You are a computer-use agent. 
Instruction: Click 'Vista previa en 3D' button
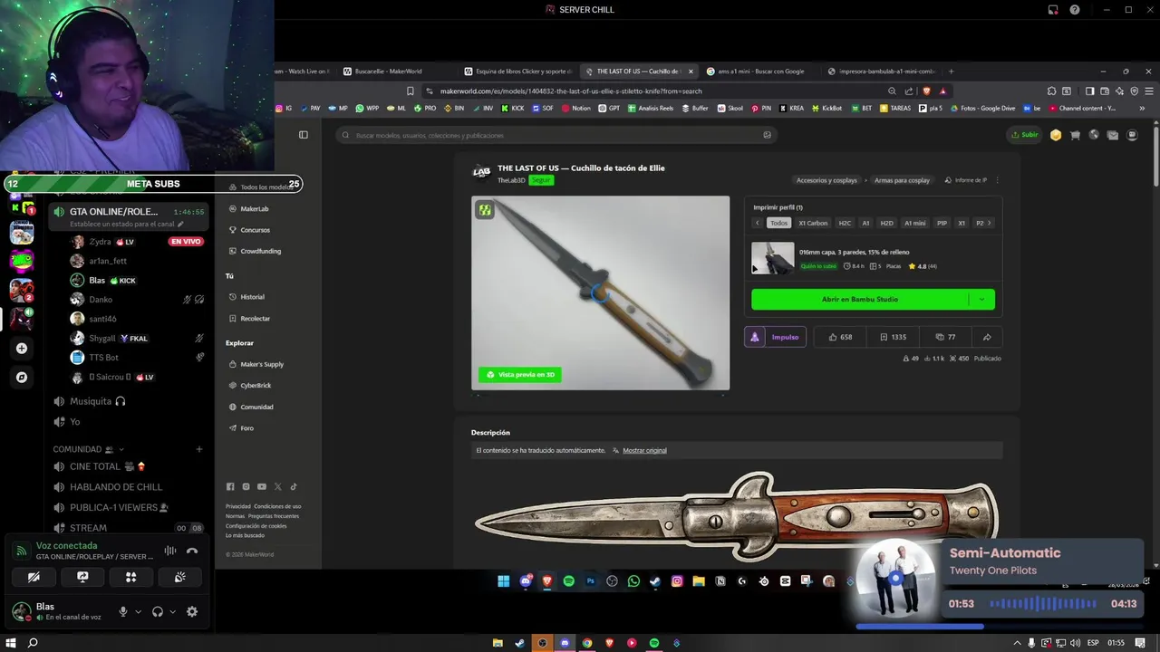[520, 374]
